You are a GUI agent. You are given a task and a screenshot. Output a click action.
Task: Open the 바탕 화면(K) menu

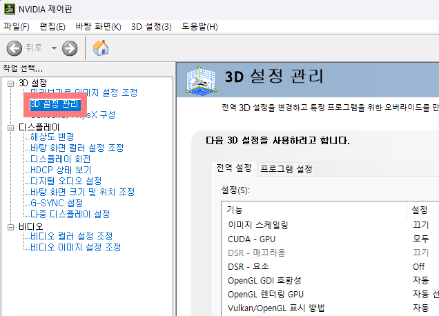pos(98,27)
